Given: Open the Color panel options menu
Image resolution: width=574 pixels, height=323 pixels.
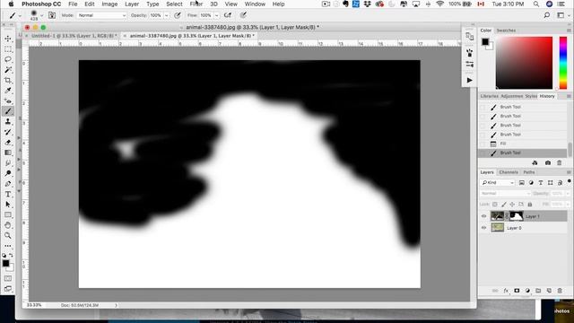Looking at the screenshot, I should coord(569,31).
